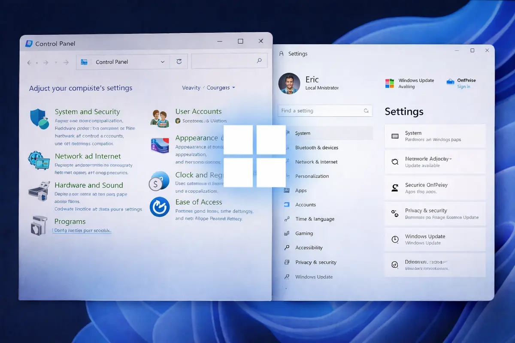
Task: Click the Hardware and Sound printer icon
Action: point(39,191)
